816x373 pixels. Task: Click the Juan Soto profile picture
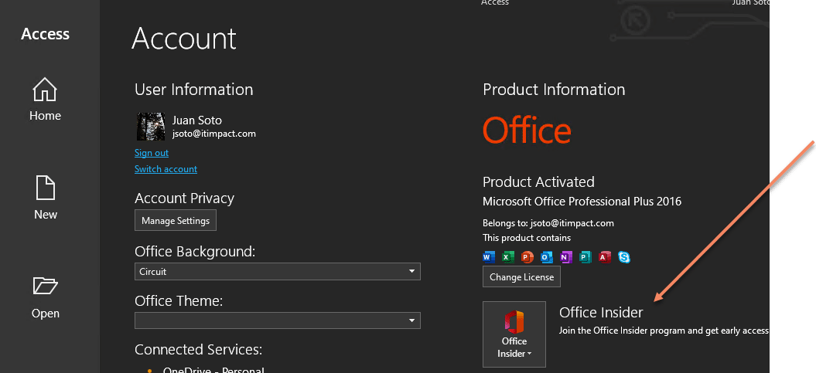click(x=151, y=126)
